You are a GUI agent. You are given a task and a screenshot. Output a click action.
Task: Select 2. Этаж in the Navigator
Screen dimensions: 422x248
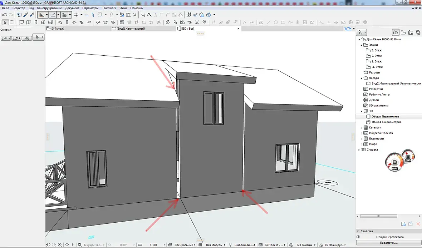[377, 56]
